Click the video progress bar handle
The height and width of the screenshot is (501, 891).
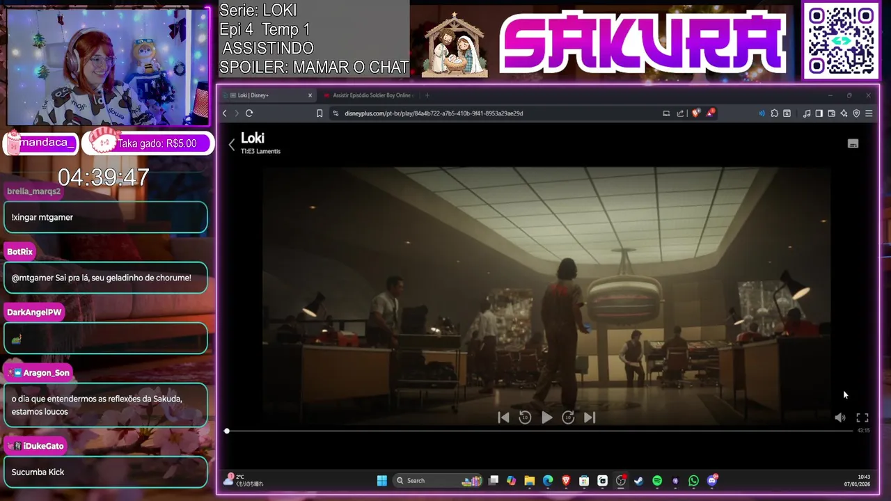pyautogui.click(x=227, y=431)
